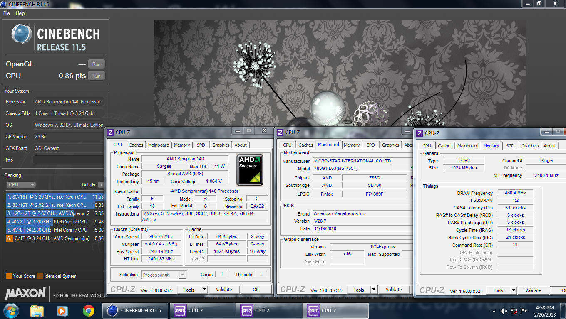
Task: Click Validate in first CPU-Z window
Action: pyautogui.click(x=224, y=290)
